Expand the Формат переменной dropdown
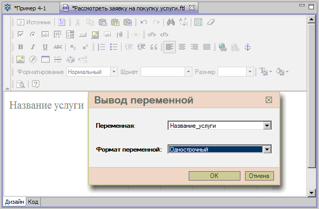The image size is (319, 209). click(x=267, y=150)
